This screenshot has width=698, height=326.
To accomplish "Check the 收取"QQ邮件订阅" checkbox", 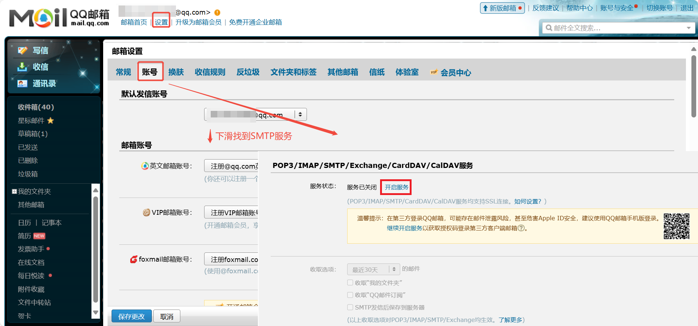I will coord(350,295).
